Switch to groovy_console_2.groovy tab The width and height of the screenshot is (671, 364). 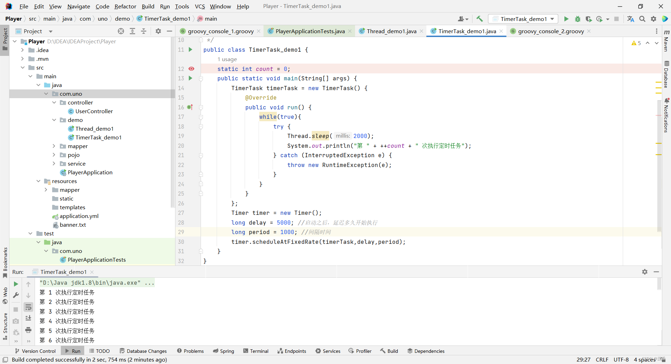(551, 31)
